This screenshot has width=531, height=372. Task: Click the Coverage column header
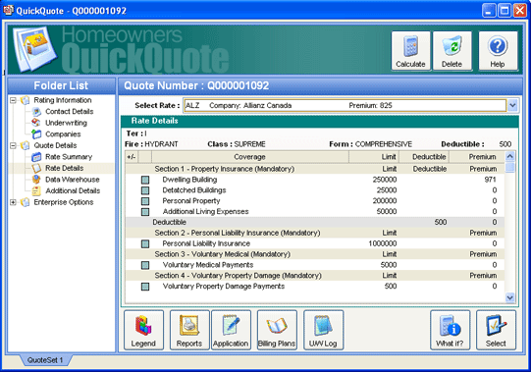[x=250, y=157]
